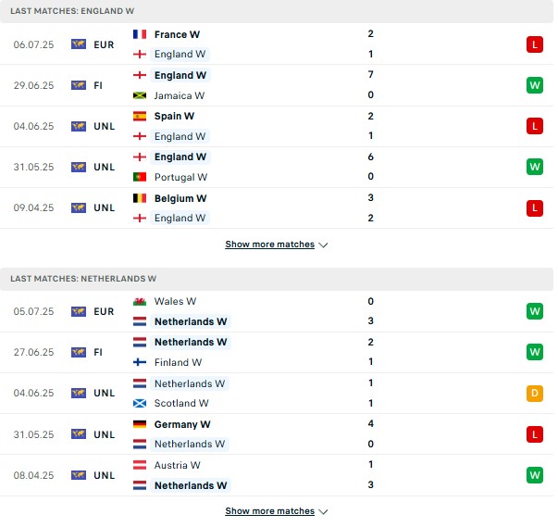Click the Germany W flag icon
Image resolution: width=558 pixels, height=527 pixels.
(x=140, y=424)
